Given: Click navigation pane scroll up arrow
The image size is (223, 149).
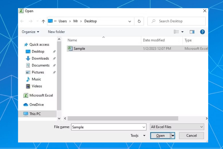Looking at the screenshot, I should click(x=59, y=39).
